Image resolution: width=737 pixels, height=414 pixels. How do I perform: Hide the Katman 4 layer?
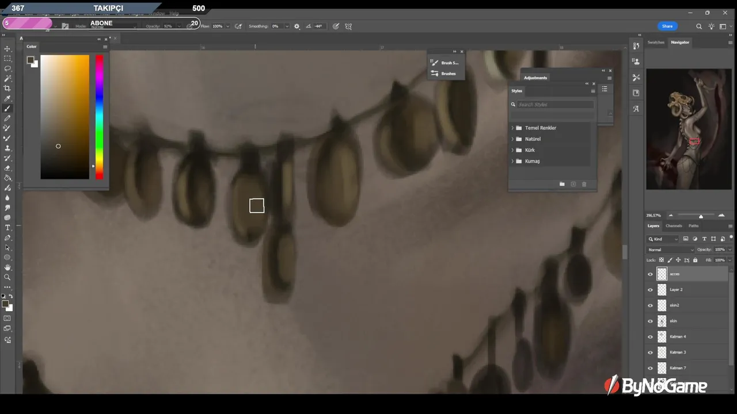coord(651,336)
